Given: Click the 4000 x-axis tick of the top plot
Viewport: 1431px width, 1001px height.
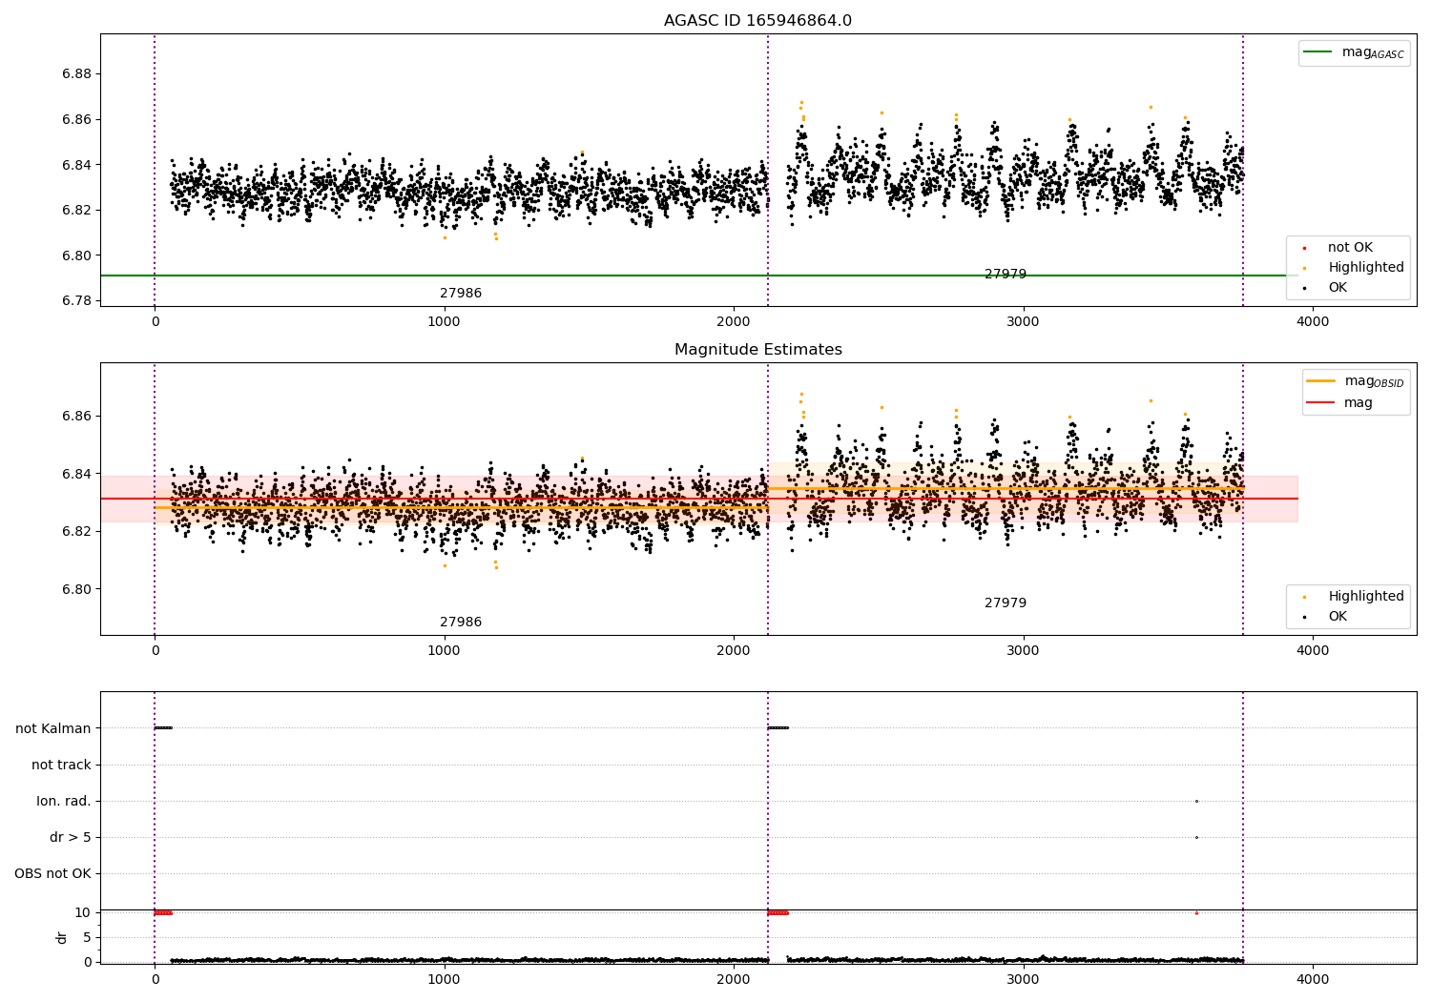Looking at the screenshot, I should pyautogui.click(x=1313, y=322).
